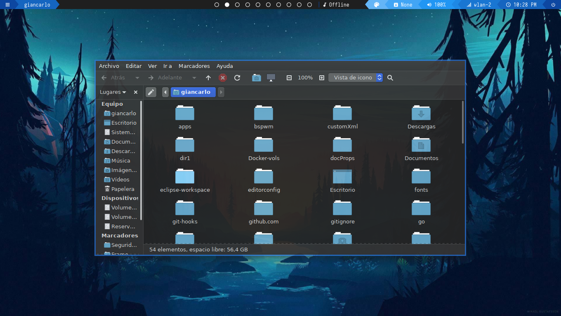Screen dimensions: 561x316
Task: Open the home folder toolbar icon
Action: click(x=256, y=77)
